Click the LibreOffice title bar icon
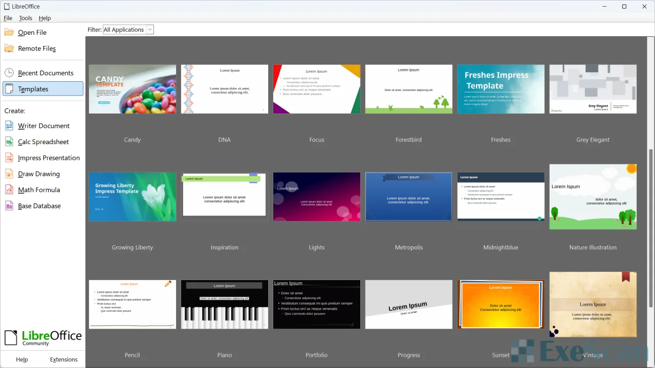The height and width of the screenshot is (368, 655). click(x=7, y=7)
